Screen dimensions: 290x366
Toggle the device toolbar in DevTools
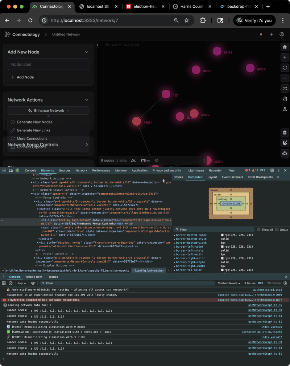[x=11, y=170]
